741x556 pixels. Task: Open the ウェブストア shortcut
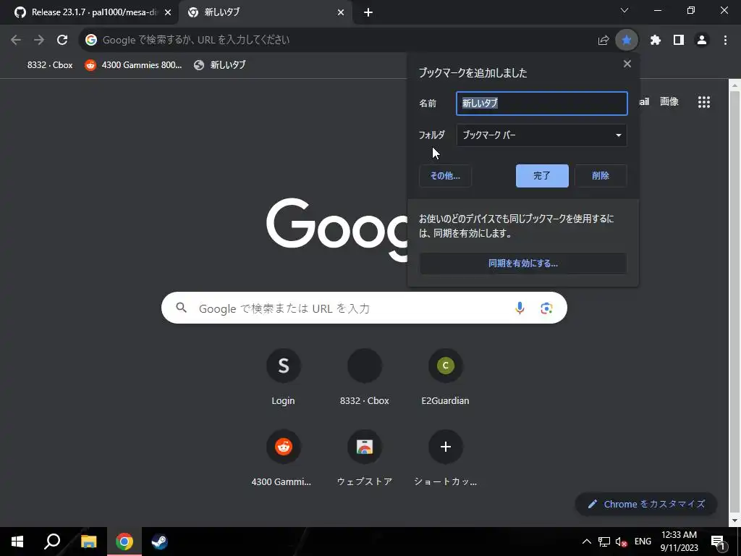tap(365, 458)
